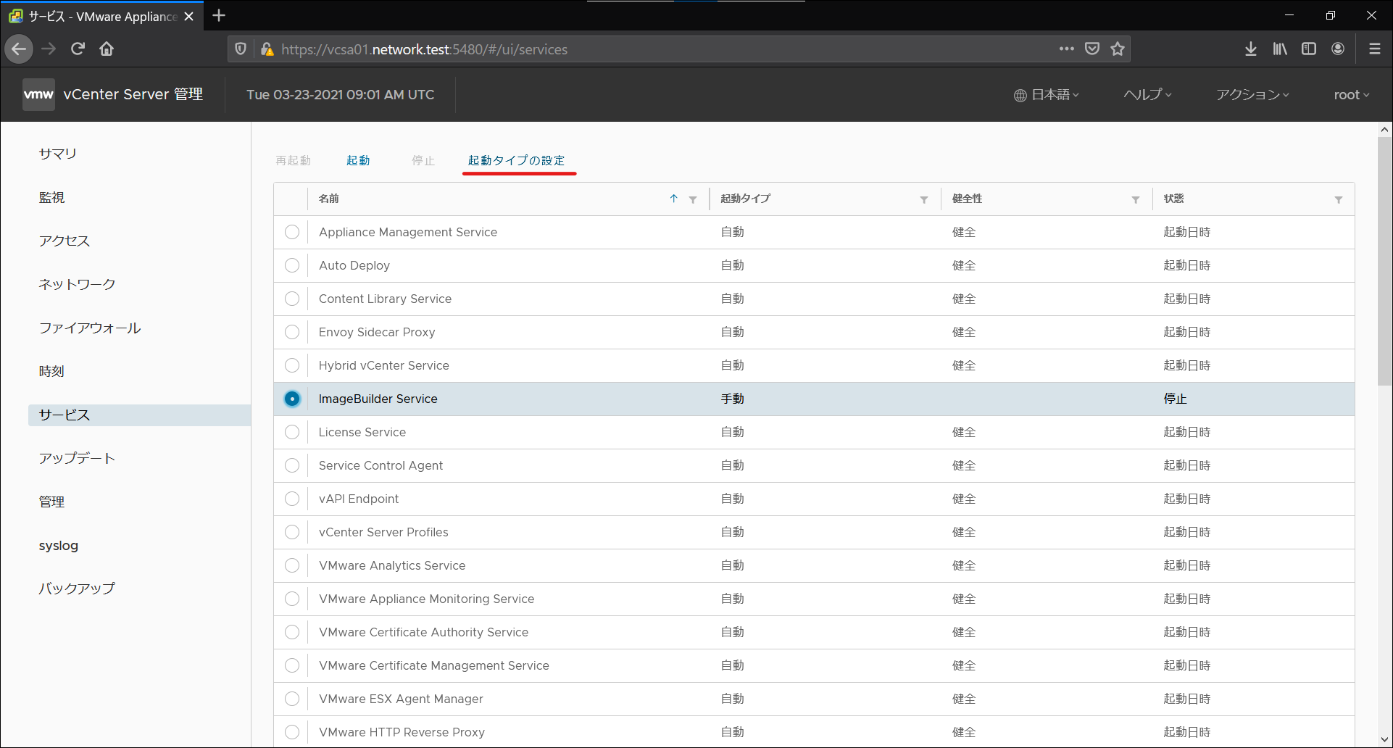Click the 起動タイプの設定 button
Screen dimensions: 1393x748
point(517,160)
